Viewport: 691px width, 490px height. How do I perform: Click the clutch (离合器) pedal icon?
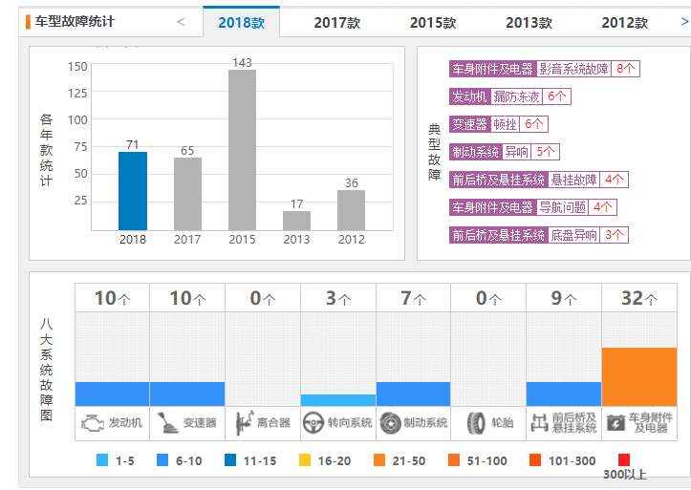pos(244,423)
